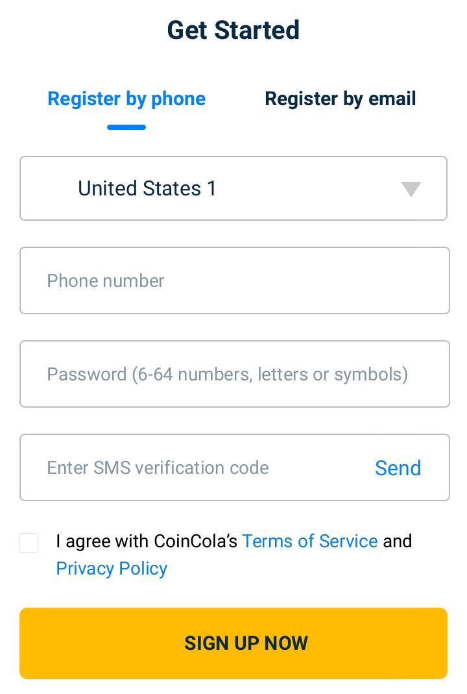The width and height of the screenshot is (467, 694).
Task: Click the gray triangle arrow in country selector
Action: [411, 189]
